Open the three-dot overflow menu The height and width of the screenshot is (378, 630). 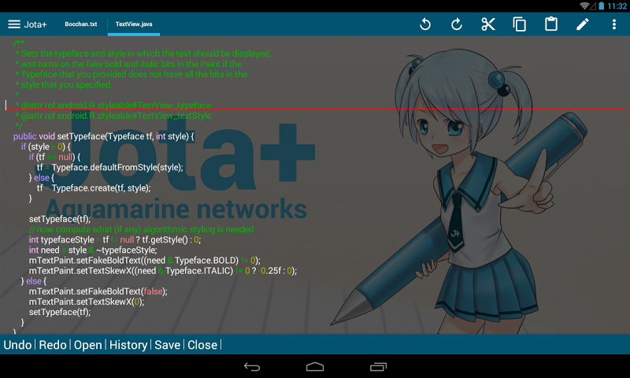click(x=614, y=24)
